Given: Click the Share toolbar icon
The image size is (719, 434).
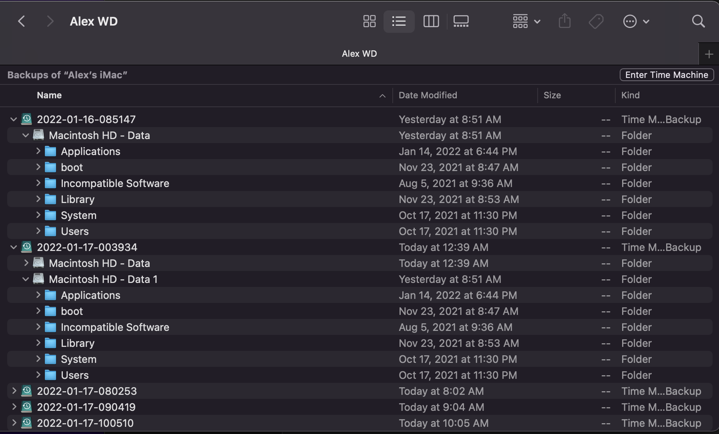Looking at the screenshot, I should pos(564,21).
